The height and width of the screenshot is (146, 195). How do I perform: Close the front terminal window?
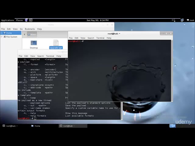pyautogui.click(x=171, y=33)
